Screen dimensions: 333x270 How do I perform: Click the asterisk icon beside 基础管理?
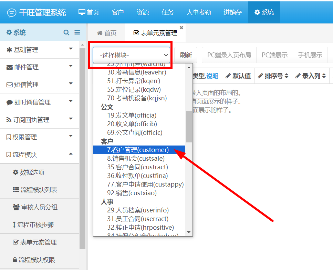point(9,50)
